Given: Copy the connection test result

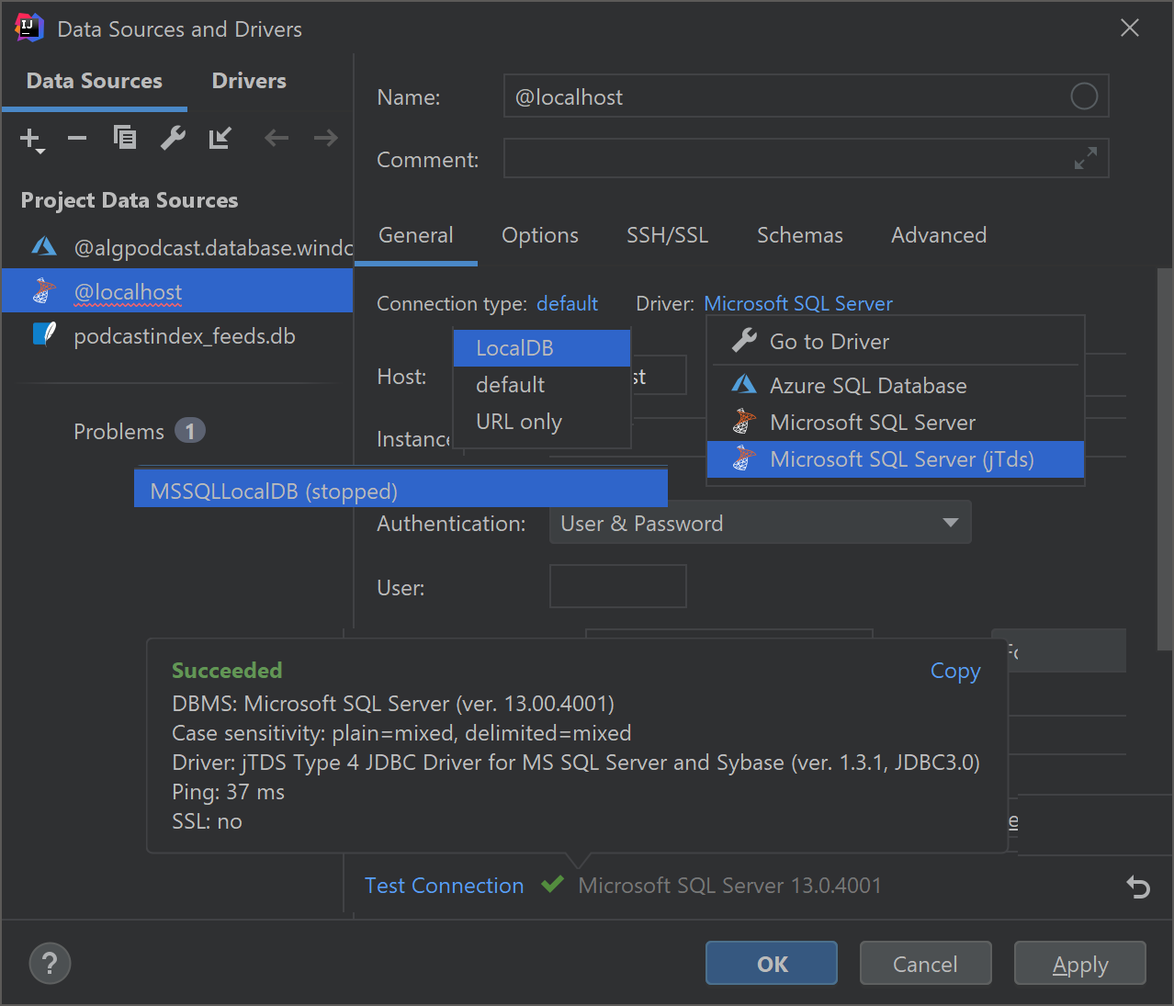Looking at the screenshot, I should (955, 671).
